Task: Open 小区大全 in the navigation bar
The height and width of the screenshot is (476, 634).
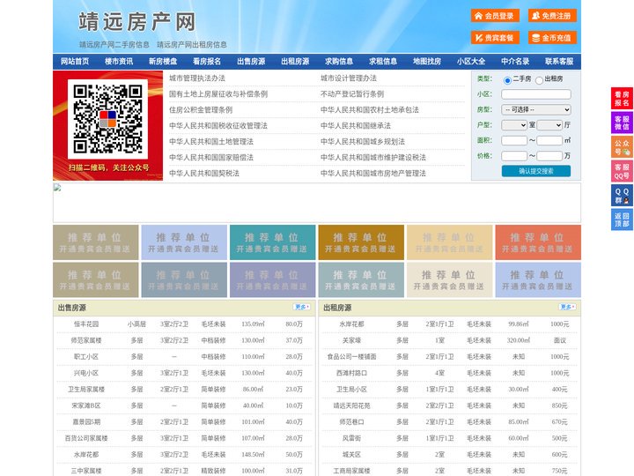Action: click(471, 62)
